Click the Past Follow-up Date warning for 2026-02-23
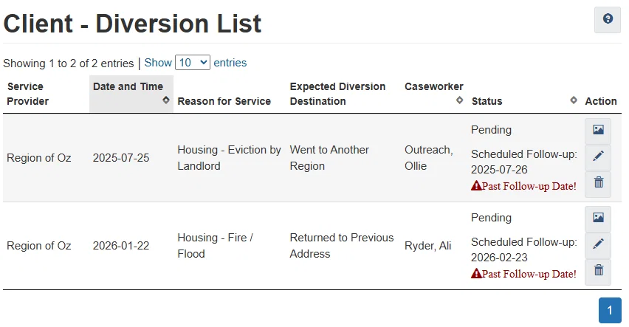This screenshot has width=629, height=327. click(523, 274)
